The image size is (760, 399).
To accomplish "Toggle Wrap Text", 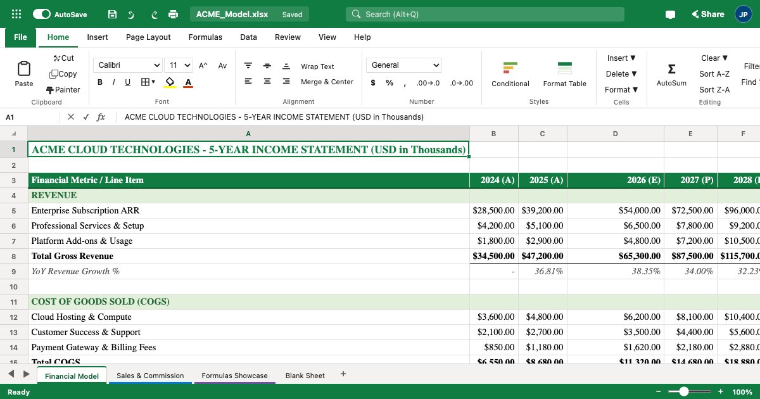I will 317,66.
